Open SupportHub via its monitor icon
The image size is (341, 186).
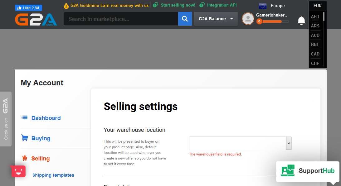pyautogui.click(x=287, y=170)
